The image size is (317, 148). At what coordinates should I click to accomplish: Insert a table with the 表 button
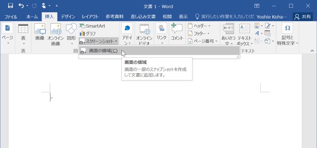coord(23,34)
